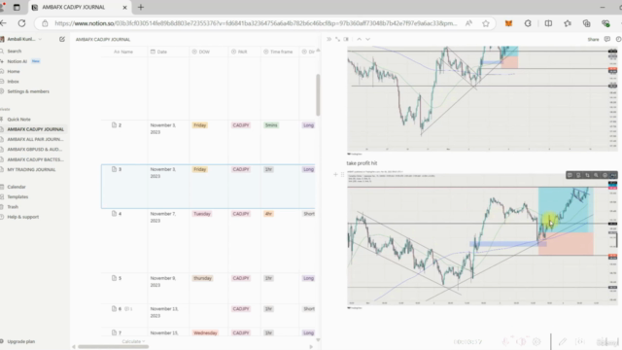Open new browser tab
Viewport: 622px width, 350px height.
(x=141, y=7)
